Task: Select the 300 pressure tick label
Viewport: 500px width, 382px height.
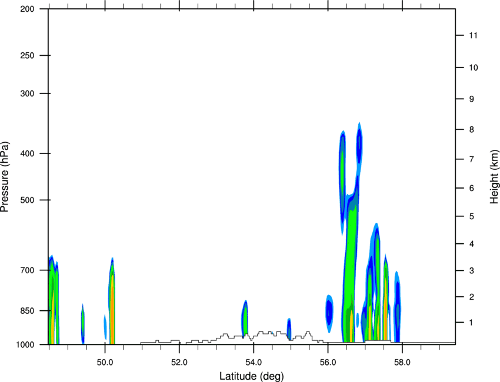Action: click(27, 93)
